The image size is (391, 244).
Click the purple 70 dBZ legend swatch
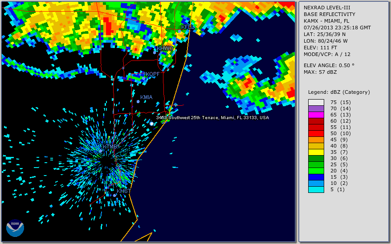click(316, 108)
